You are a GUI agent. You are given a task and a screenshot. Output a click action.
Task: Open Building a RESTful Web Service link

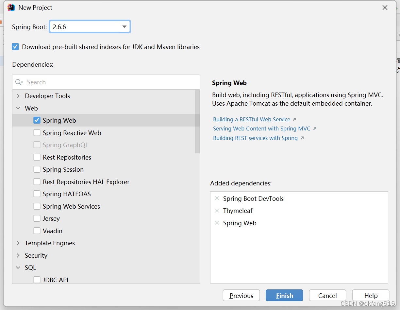[x=252, y=119]
